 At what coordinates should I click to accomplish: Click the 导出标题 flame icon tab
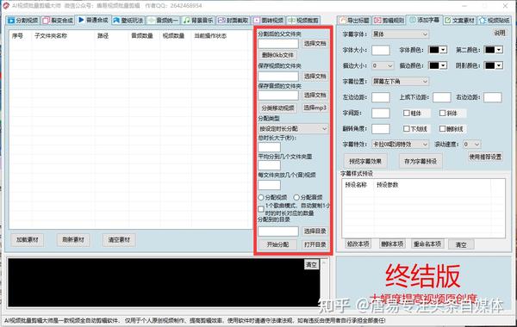(x=343, y=21)
